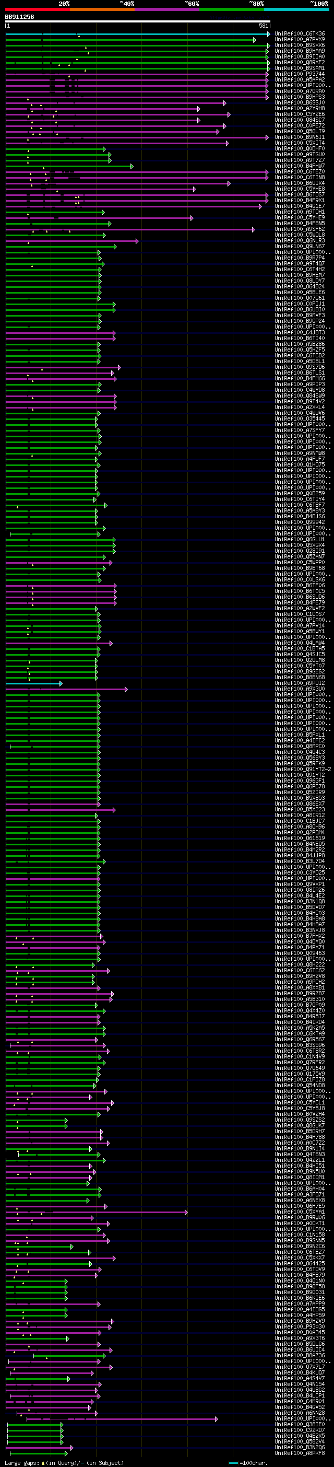Select hit UniRef100_A6NN28
This screenshot has width=334, height=1467.
[300, 1413]
